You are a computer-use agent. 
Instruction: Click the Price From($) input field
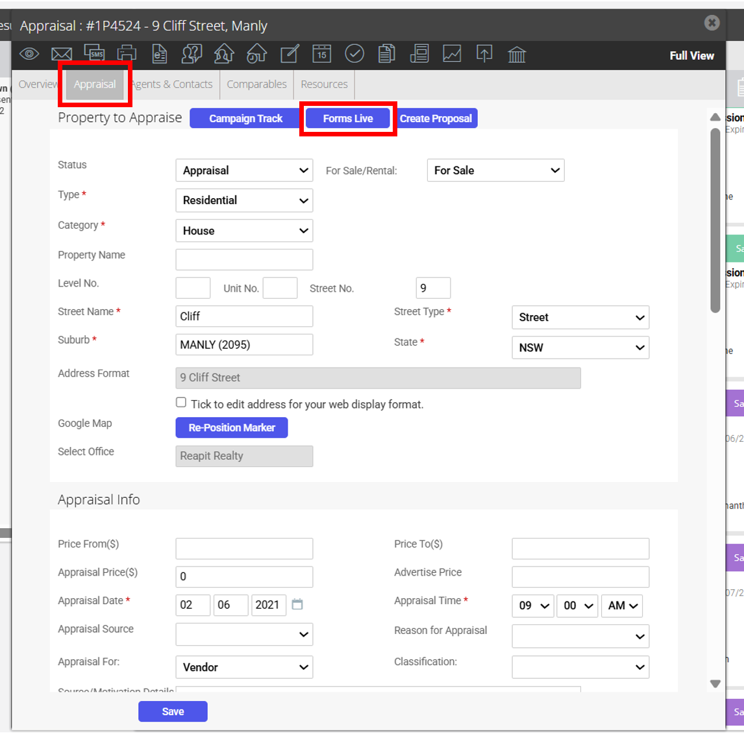click(x=244, y=548)
